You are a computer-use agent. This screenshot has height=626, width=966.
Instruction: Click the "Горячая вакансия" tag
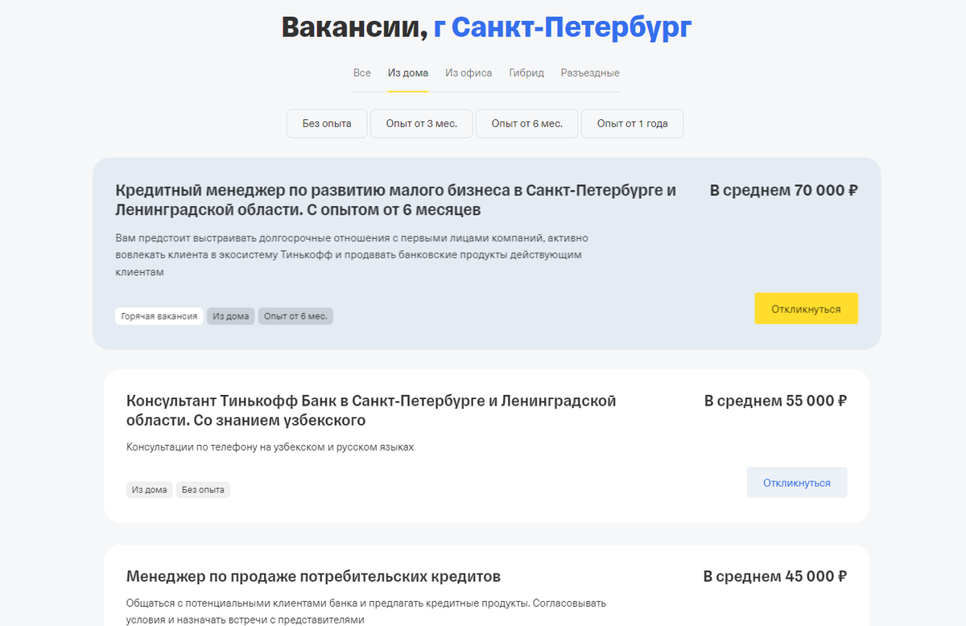(159, 315)
